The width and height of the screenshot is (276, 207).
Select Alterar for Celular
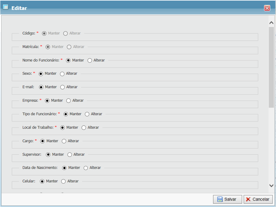point(63,181)
